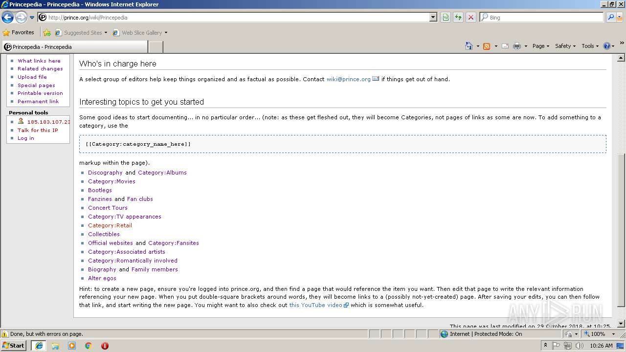Click the RSS feeds icon
626x352 pixels.
[487, 46]
